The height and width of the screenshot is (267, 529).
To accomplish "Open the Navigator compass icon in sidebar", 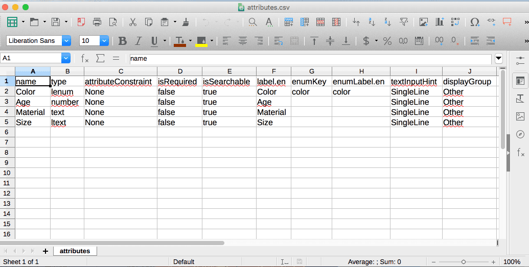I will click(520, 134).
